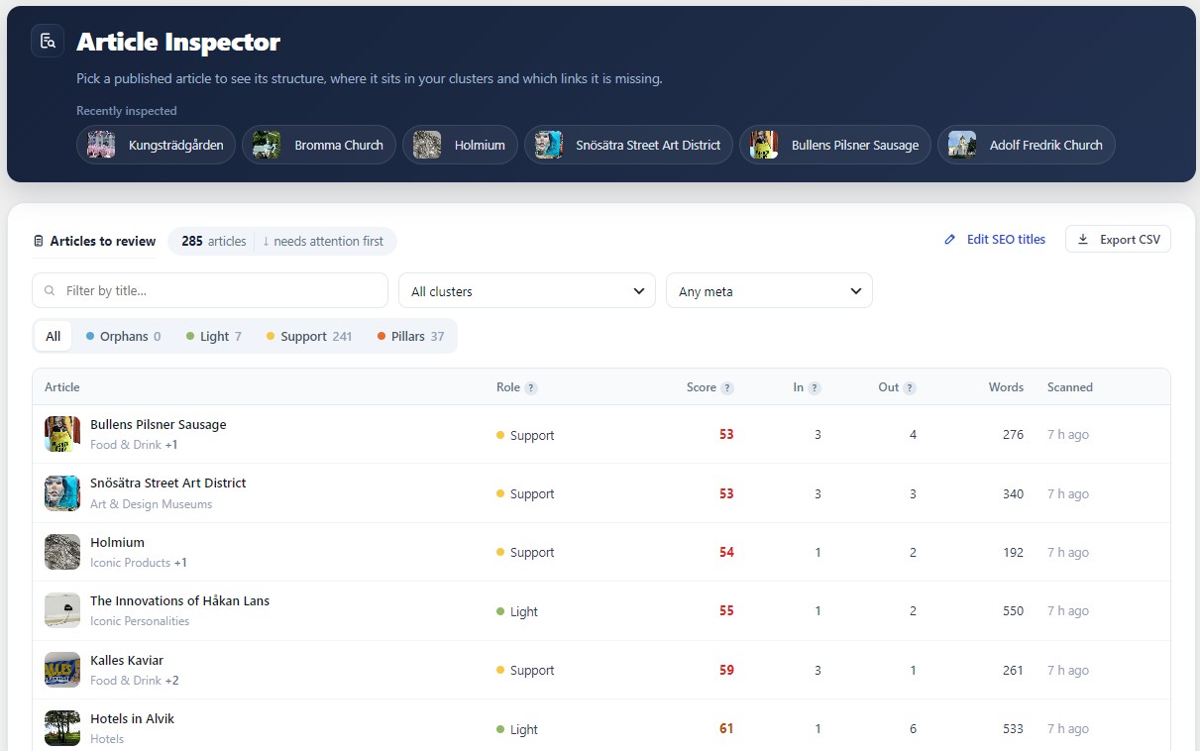Open The Innovations of Håkan Lans title
Screen dimensions: 1200x751
pyautogui.click(x=179, y=600)
